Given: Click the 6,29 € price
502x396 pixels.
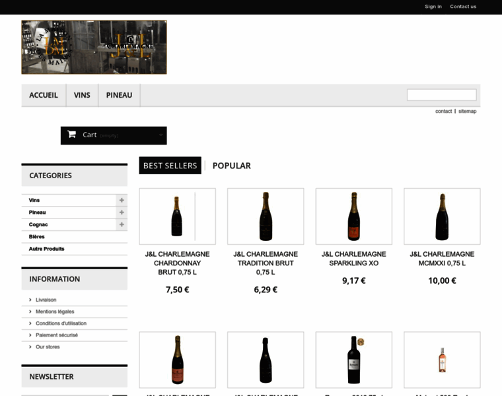Looking at the screenshot, I should [266, 290].
